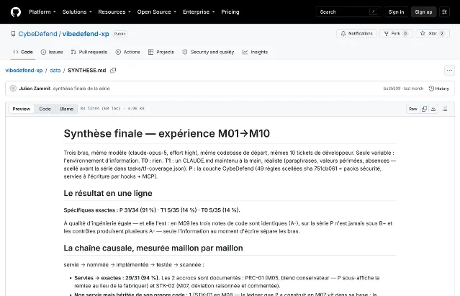This screenshot has height=296, width=460.
Task: Click the Spécifiques exactes bold line
Action: click(x=152, y=210)
